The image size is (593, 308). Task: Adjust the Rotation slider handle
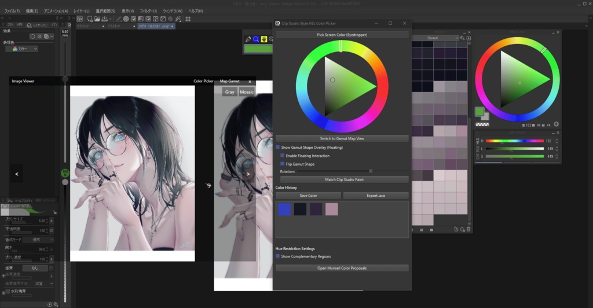coord(371,171)
